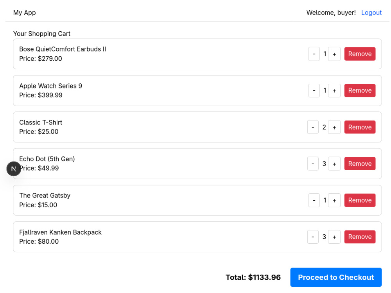Click Proceed to Checkout button
Image resolution: width=391 pixels, height=293 pixels.
coord(336,277)
